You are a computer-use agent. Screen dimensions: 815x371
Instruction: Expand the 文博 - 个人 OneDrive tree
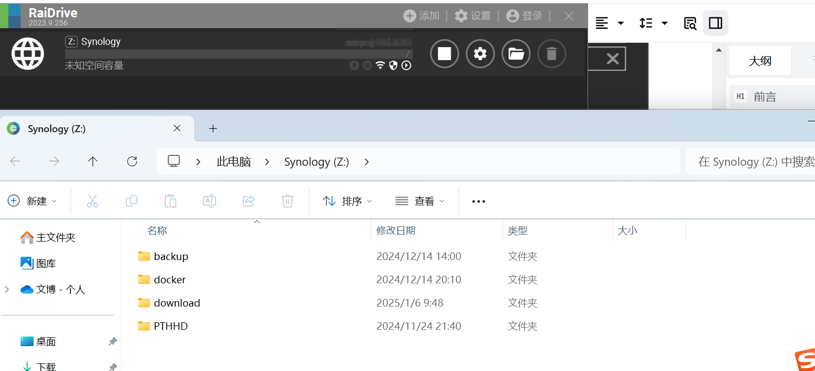pos(7,290)
